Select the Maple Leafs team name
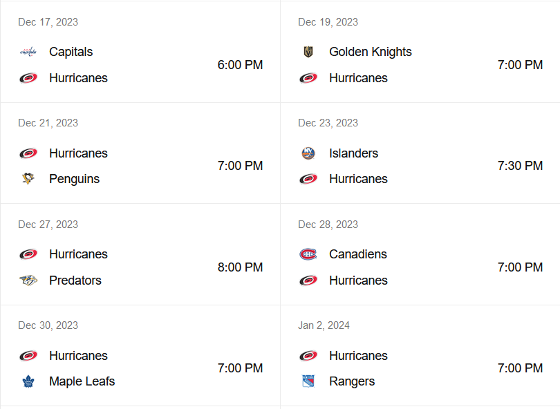Screen dimensions: 560x409 pos(82,381)
